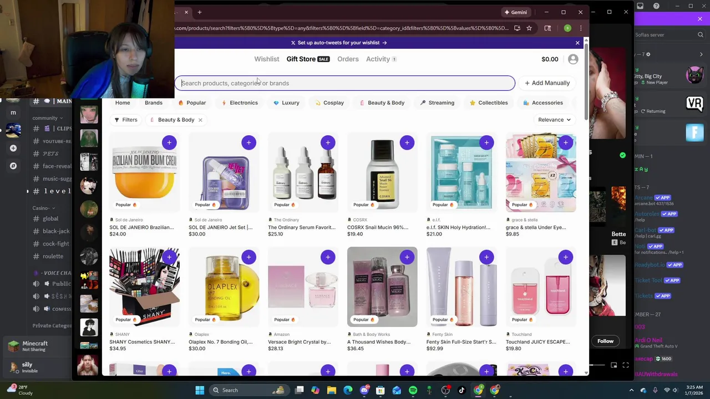This screenshot has height=399, width=710.
Task: Select the Popular category
Action: [192, 103]
